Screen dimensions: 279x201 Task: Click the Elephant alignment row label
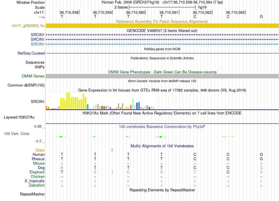tap(37, 172)
